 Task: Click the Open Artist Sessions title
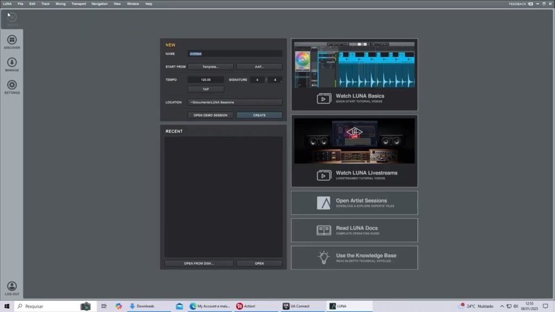pyautogui.click(x=362, y=200)
